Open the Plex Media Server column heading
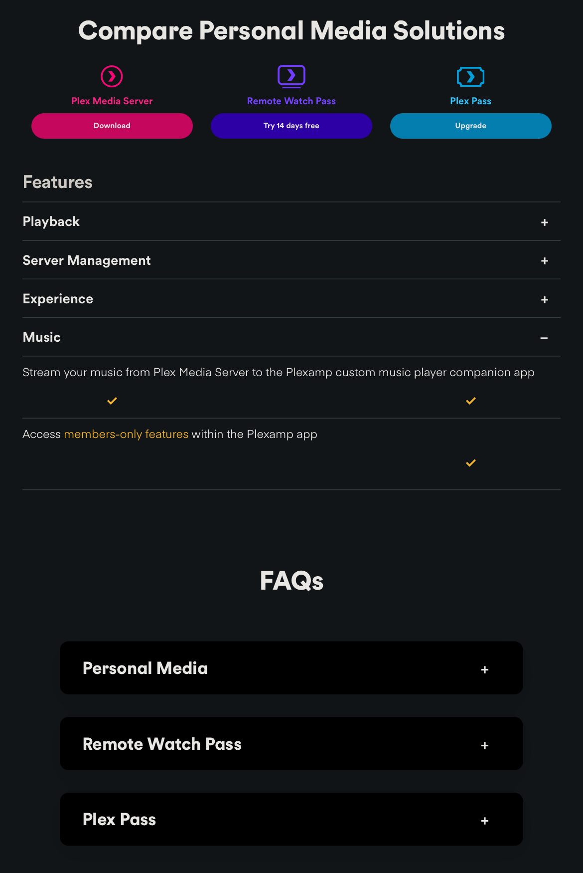Screen dimensions: 583x873 [112, 101]
